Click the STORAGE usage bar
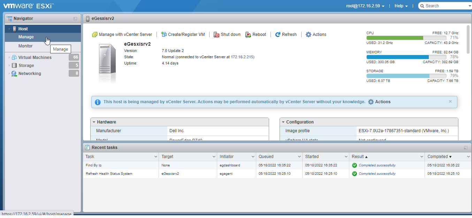The height and width of the screenshot is (218, 472). (x=406, y=76)
